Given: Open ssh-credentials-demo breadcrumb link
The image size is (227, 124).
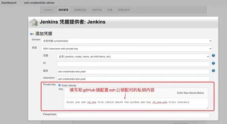Looking at the screenshot, I should coord(39,3).
